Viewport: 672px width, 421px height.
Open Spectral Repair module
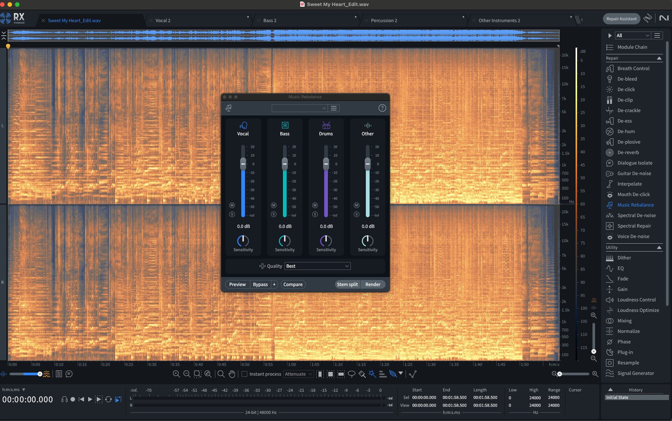tap(634, 226)
